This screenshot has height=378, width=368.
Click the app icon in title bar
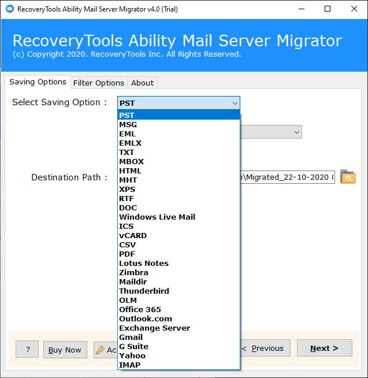coord(9,9)
